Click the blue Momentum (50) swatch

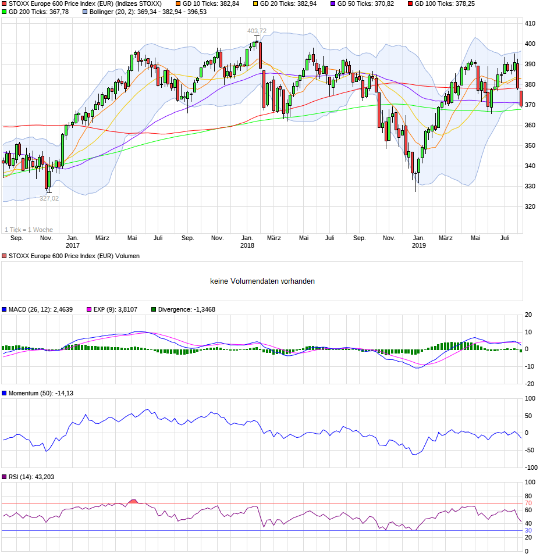(4, 394)
